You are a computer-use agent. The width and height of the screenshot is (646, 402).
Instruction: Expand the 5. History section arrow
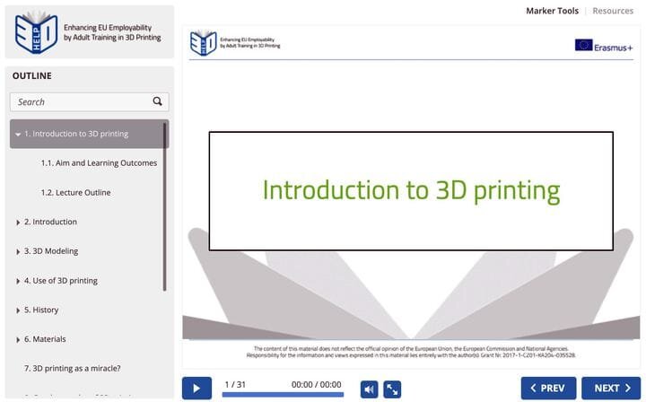point(18,310)
